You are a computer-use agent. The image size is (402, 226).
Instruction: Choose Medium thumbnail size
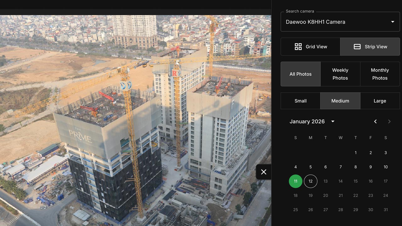coord(340,101)
